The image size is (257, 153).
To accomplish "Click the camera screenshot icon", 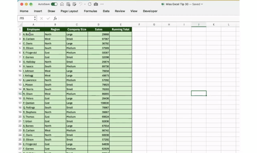I will pos(96,4).
